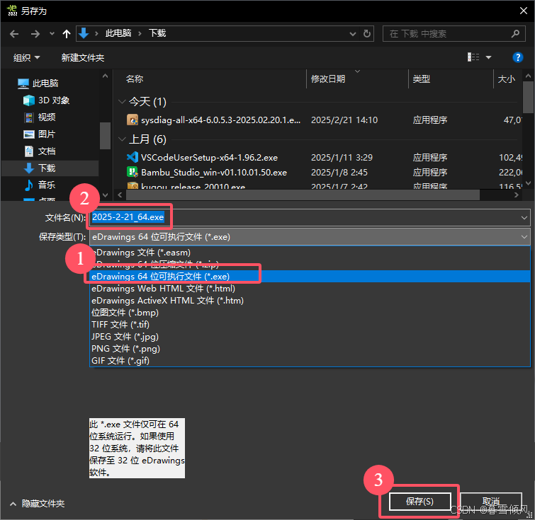Click 2025/2/21 14:10 date cell
535x520 pixels.
pos(344,120)
